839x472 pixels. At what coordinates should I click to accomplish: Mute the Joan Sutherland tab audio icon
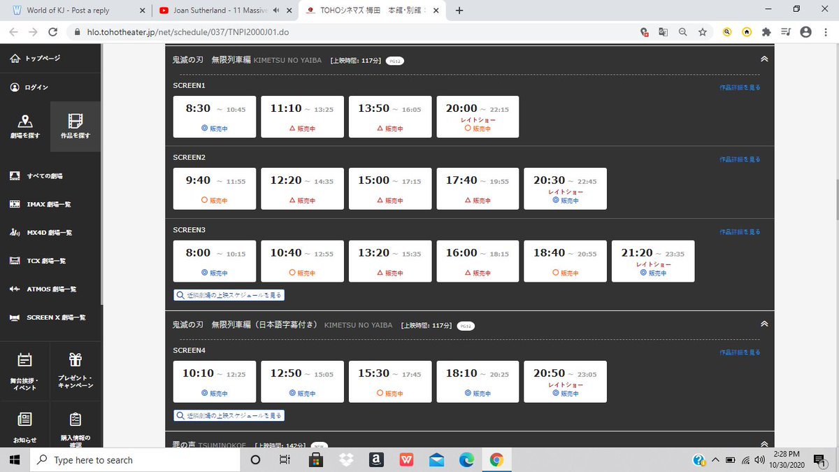coord(276,10)
